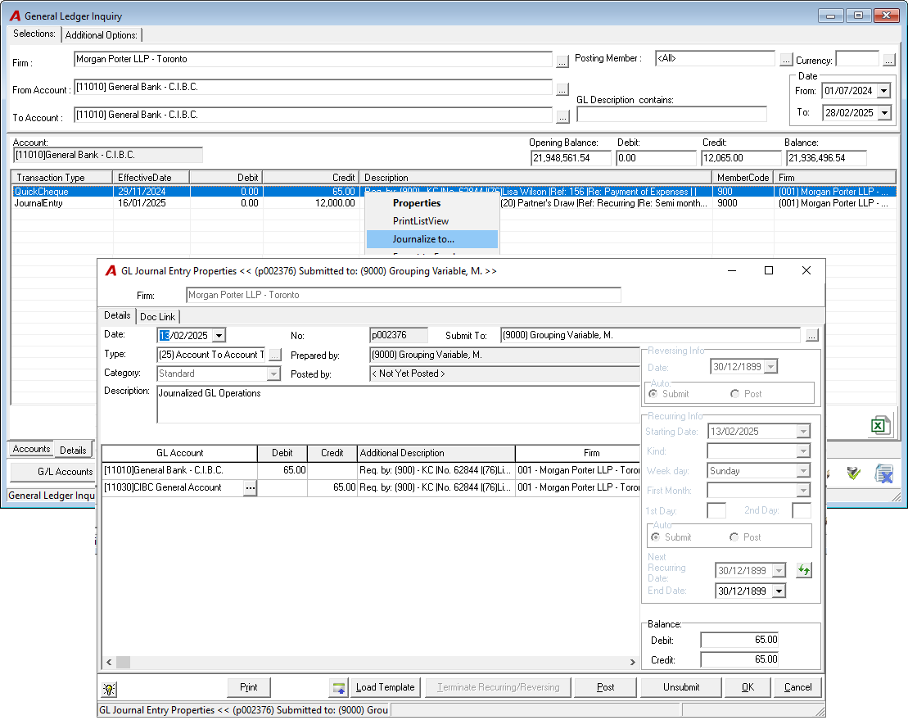Open the journal entry Date dropdown
908x720 pixels.
pyautogui.click(x=219, y=335)
